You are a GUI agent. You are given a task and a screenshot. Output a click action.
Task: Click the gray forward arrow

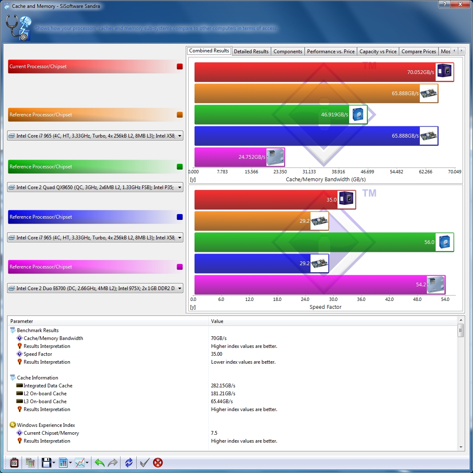(x=113, y=463)
